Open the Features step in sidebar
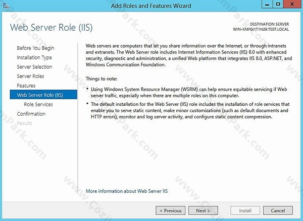Image resolution: width=303 pixels, height=221 pixels. click(x=26, y=86)
